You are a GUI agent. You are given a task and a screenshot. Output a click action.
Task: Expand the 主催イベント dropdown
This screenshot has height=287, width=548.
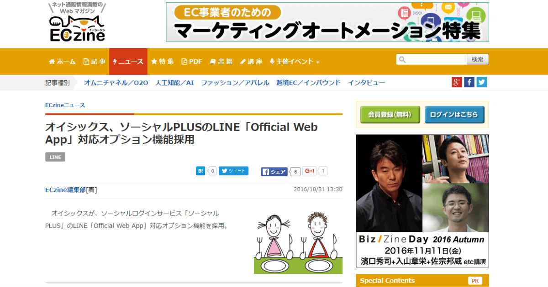(295, 61)
